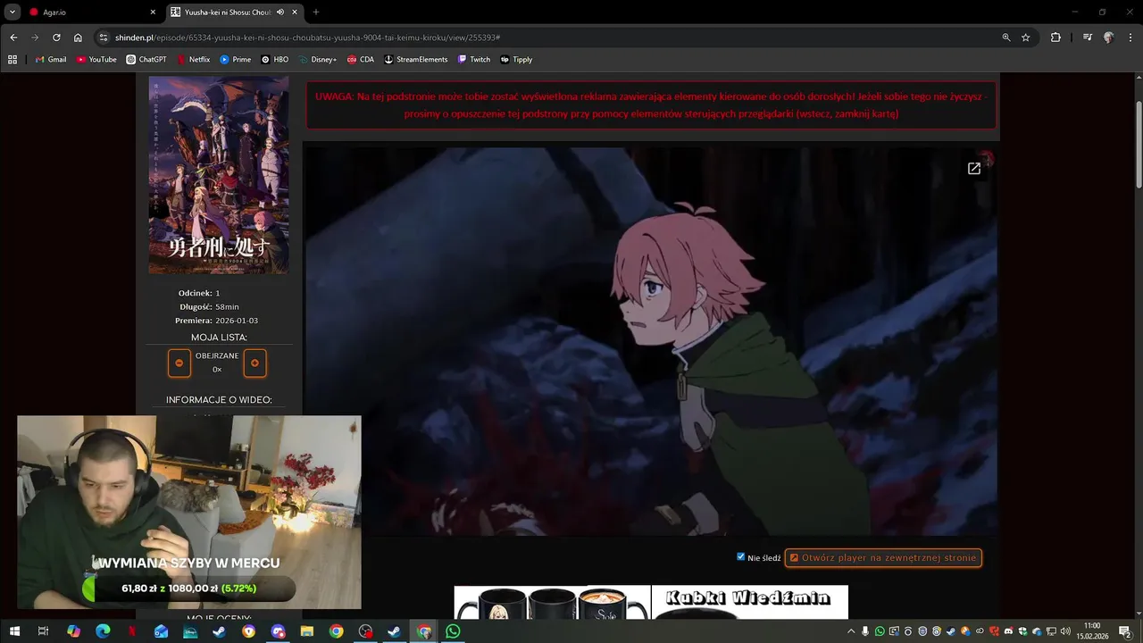Click 'Otwórz player na zewnętrznej stronie' button
The image size is (1143, 643).
tap(883, 557)
